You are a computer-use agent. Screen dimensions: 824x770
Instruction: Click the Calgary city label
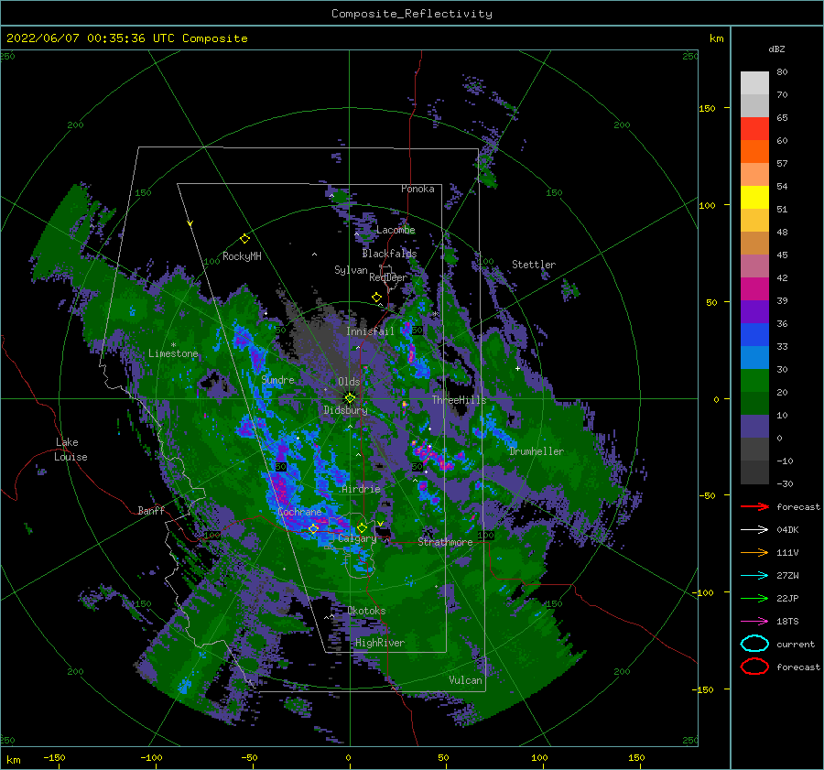(357, 538)
